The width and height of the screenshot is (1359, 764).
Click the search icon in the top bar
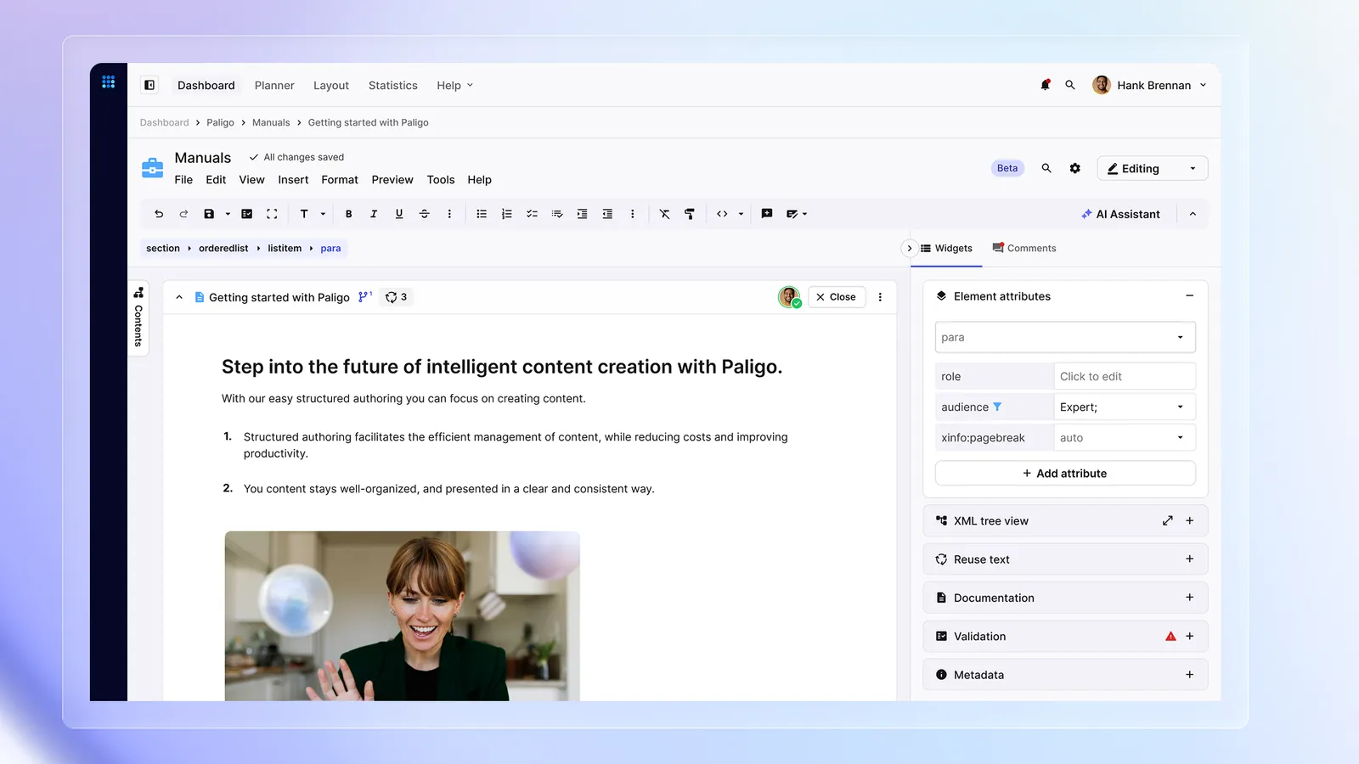coord(1070,85)
